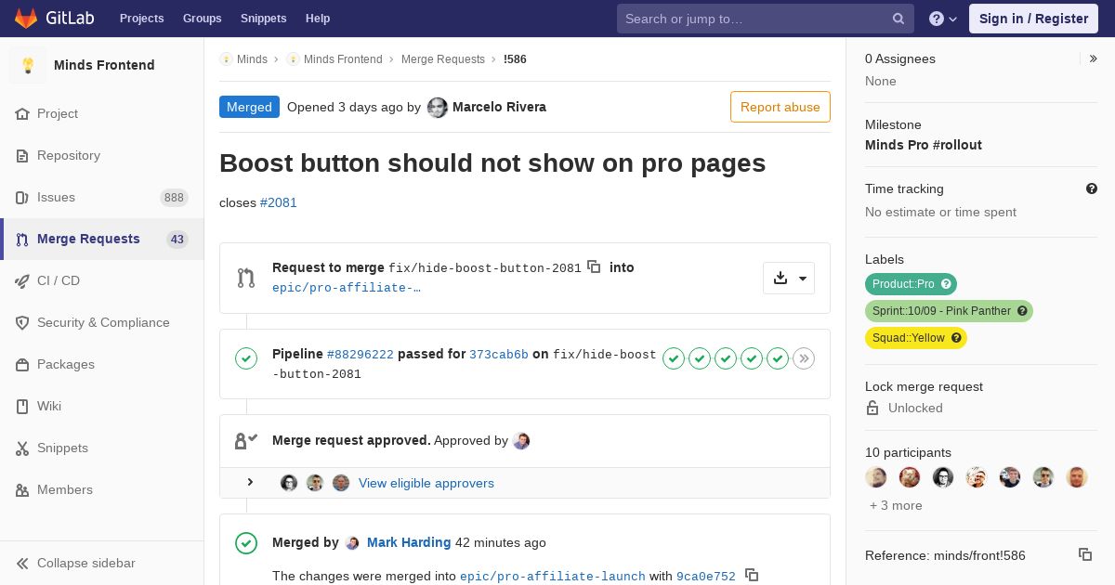
Task: Collapse the right sidebar with the chevron
Action: point(1094,58)
